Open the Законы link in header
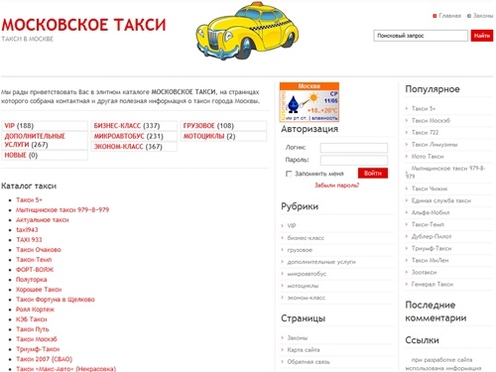This screenshot has height=372, width=496. [483, 16]
